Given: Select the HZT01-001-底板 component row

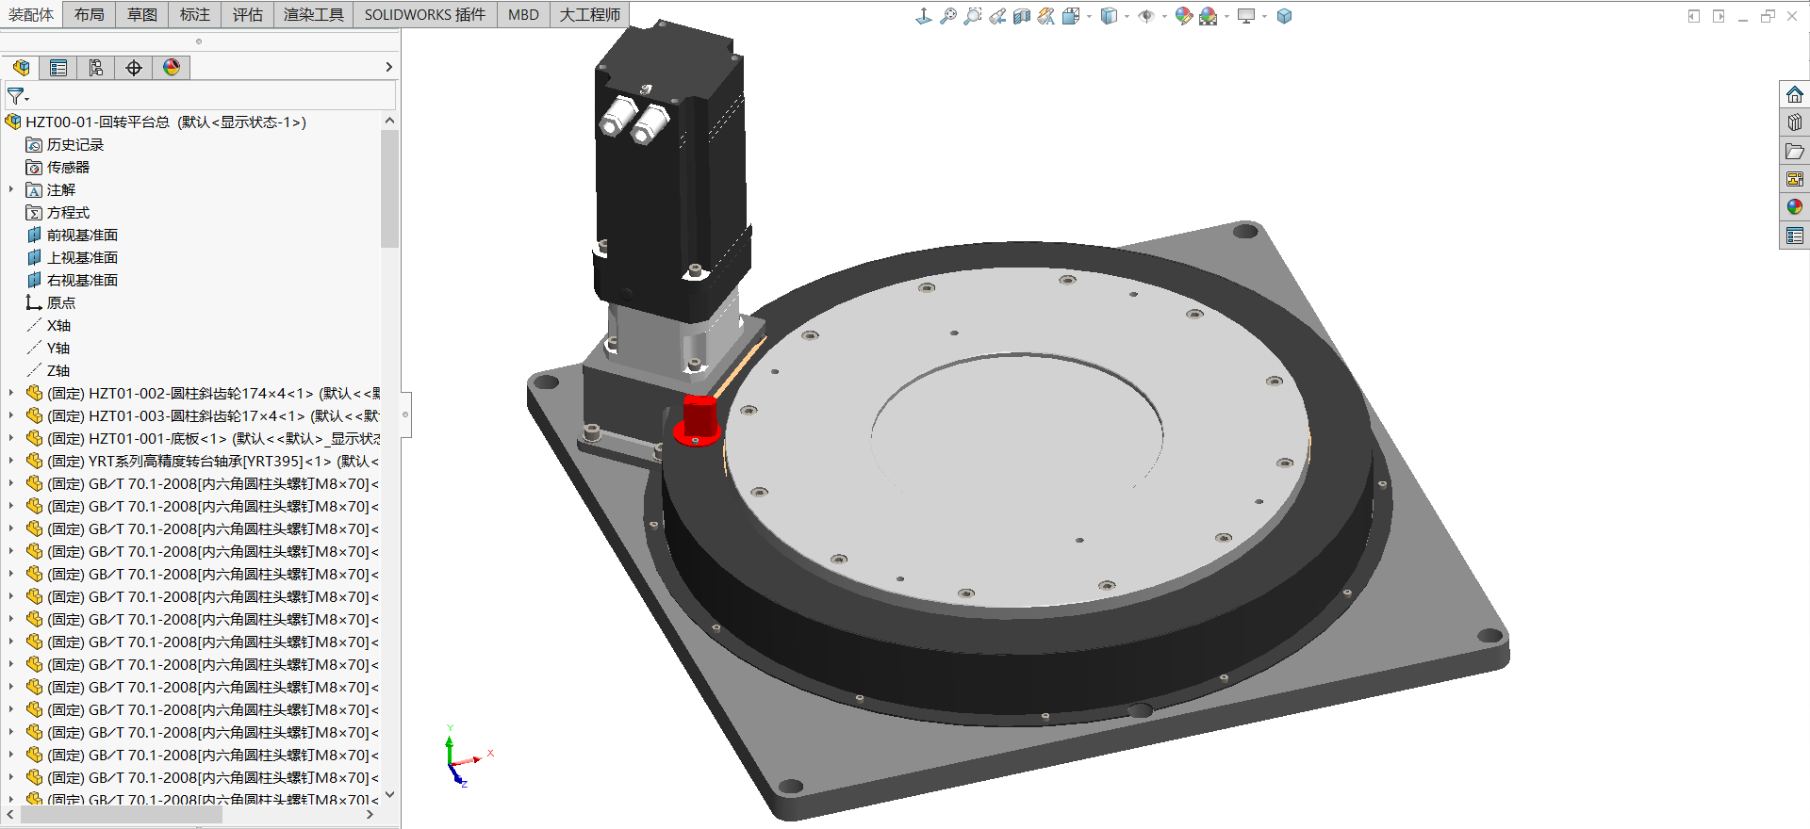Looking at the screenshot, I should pyautogui.click(x=202, y=438).
